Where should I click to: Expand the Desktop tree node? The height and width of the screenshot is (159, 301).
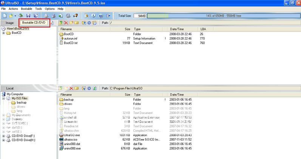[3, 119]
